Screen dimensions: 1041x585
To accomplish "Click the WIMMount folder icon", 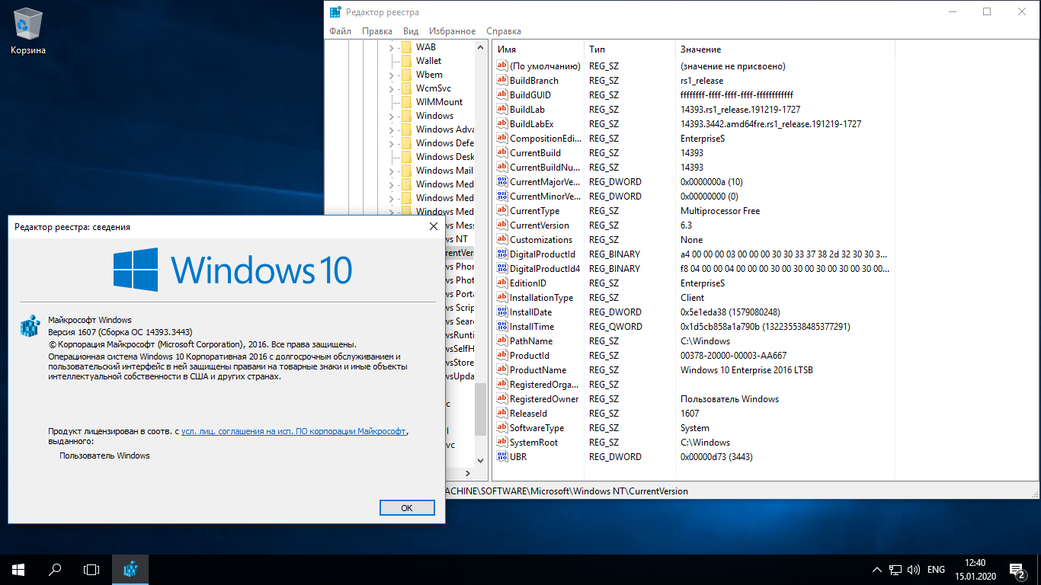I will [405, 101].
